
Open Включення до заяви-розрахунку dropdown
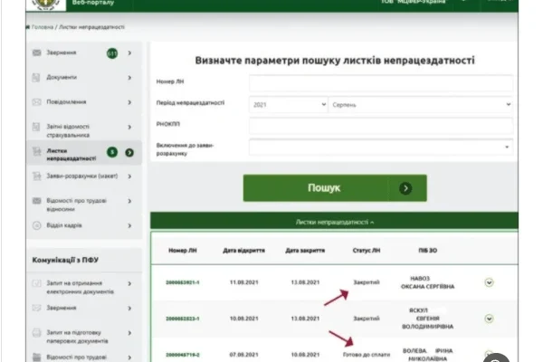click(381, 147)
